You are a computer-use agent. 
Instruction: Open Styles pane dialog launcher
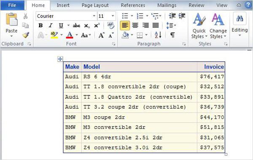coord(226,44)
